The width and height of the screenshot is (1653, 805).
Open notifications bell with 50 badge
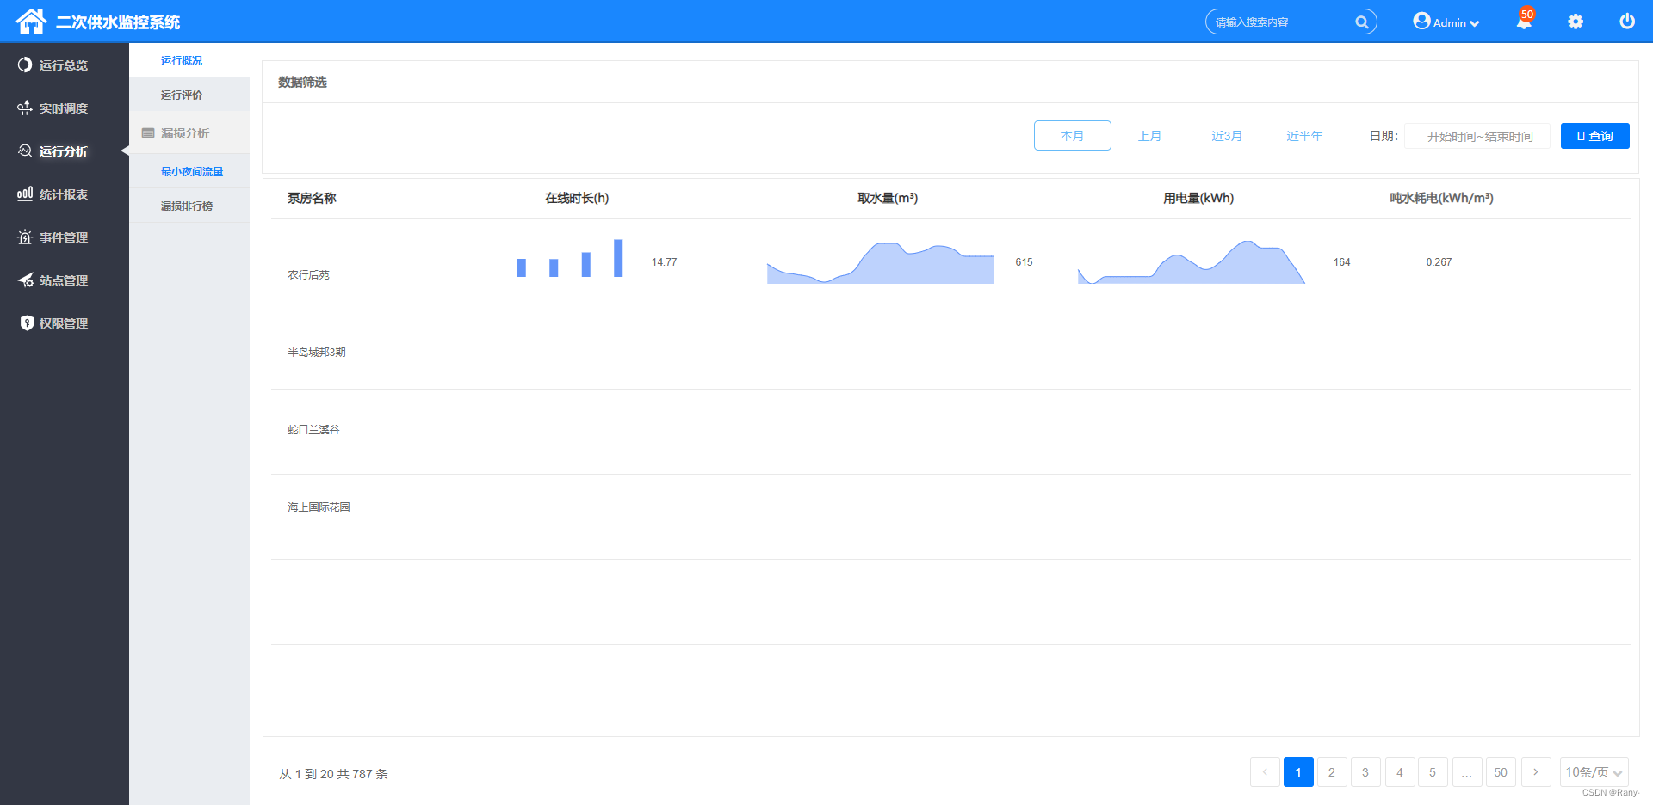(1524, 21)
